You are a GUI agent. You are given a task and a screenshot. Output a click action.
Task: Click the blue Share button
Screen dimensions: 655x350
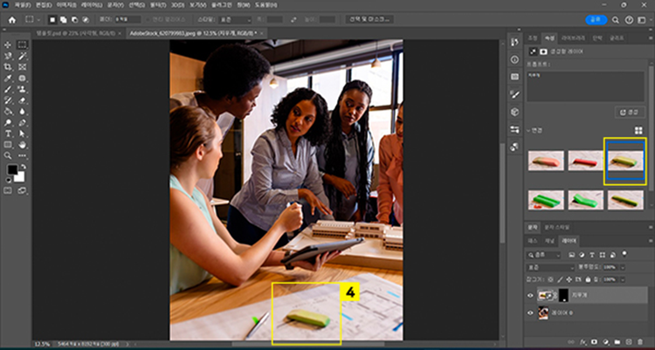tap(596, 19)
